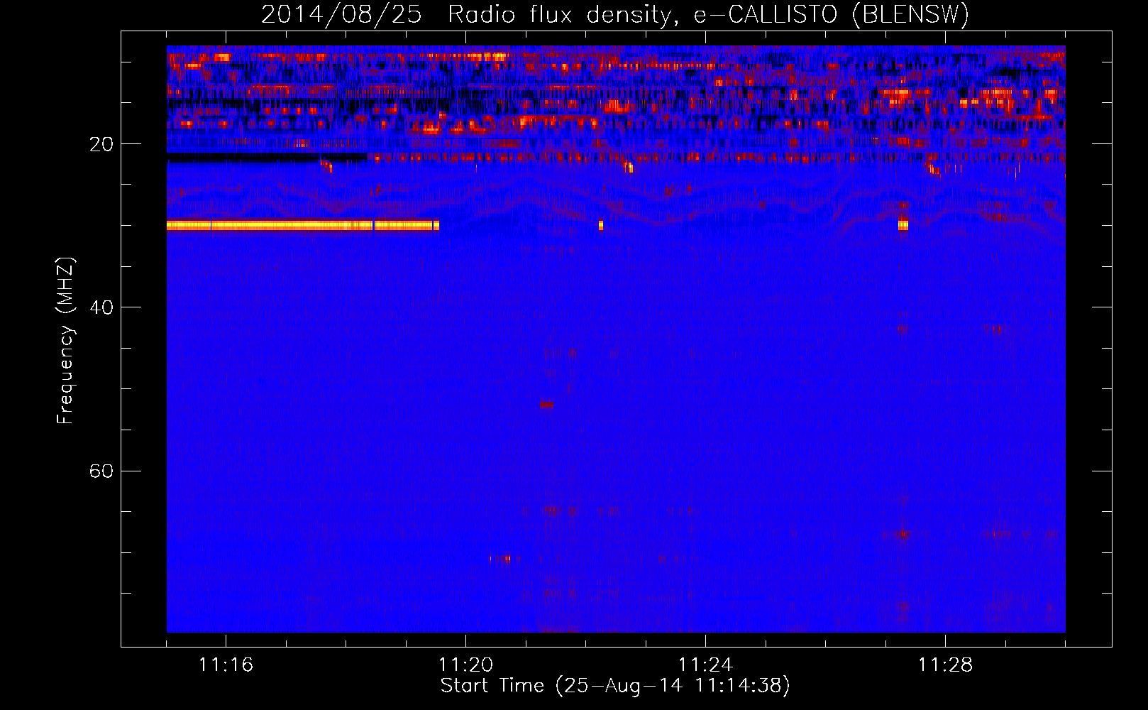Click the 40 MHz frequency tick label
Image resolution: width=1148 pixels, height=710 pixels.
coord(101,307)
